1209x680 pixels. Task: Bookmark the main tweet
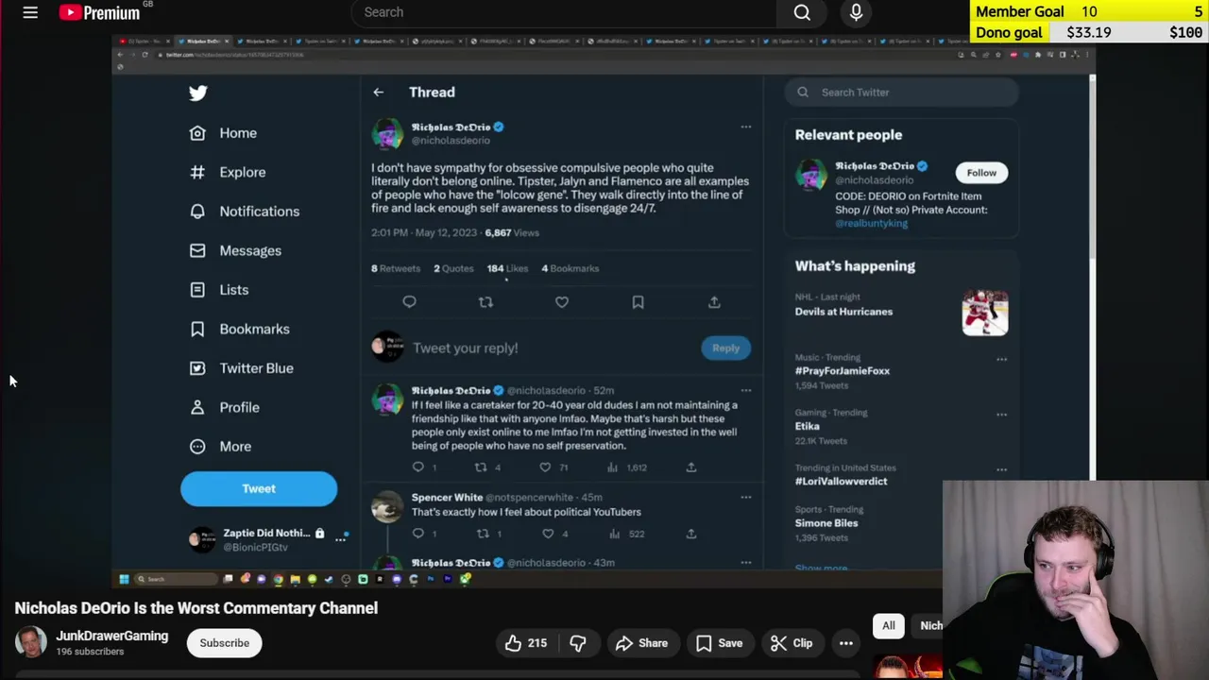(638, 302)
